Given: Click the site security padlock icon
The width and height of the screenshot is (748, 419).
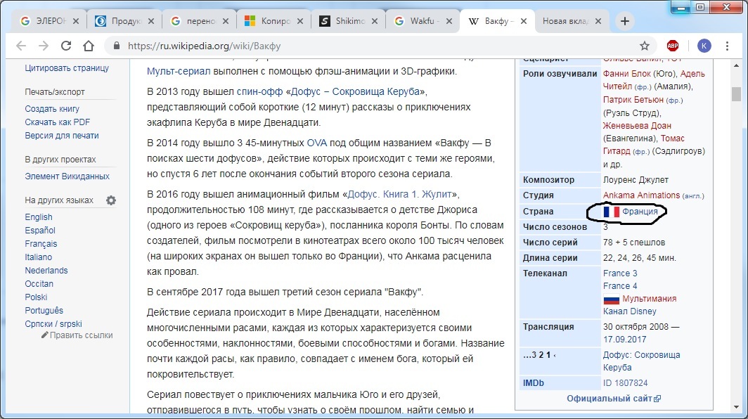Looking at the screenshot, I should pyautogui.click(x=117, y=46).
